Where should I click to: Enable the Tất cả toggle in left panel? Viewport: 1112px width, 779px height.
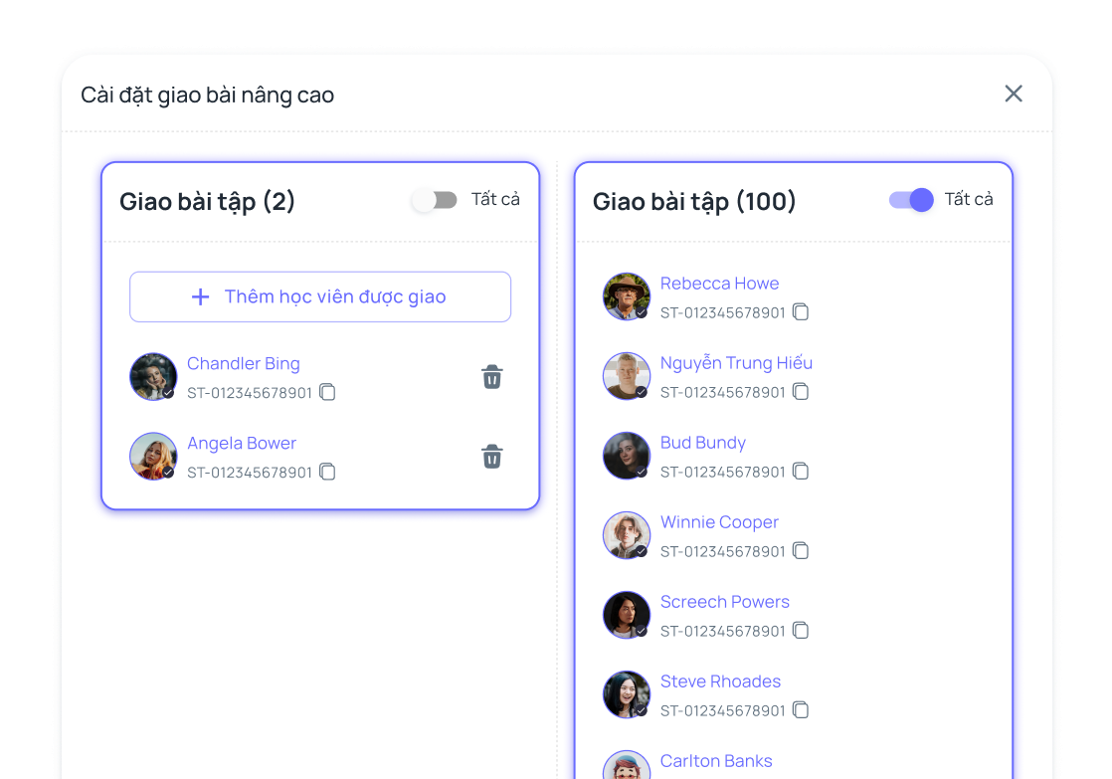(x=435, y=200)
